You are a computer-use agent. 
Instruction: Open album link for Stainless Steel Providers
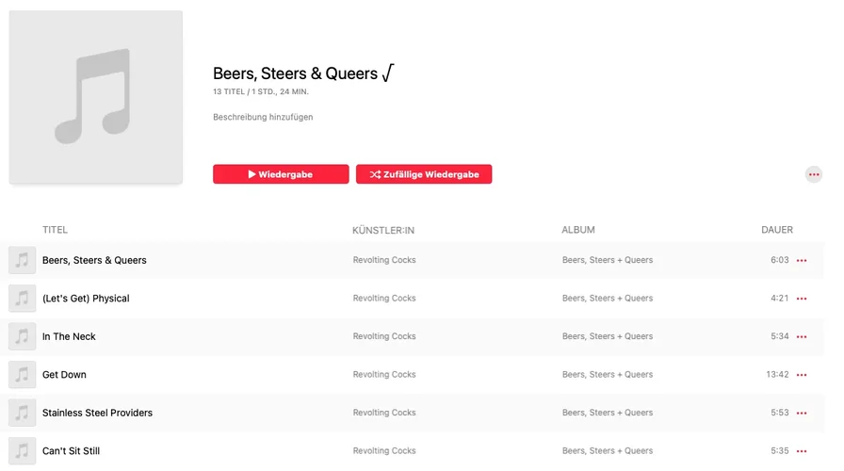(608, 413)
